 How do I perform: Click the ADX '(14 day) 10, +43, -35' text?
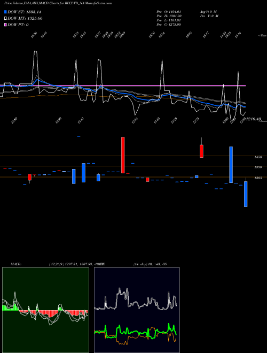click(x=150, y=264)
